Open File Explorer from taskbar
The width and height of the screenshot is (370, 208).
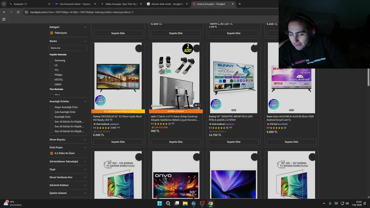(185, 203)
